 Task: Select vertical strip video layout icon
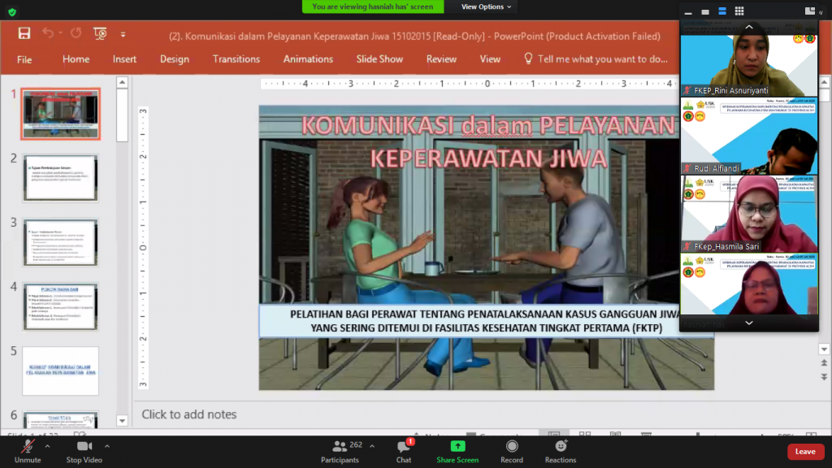(x=721, y=11)
